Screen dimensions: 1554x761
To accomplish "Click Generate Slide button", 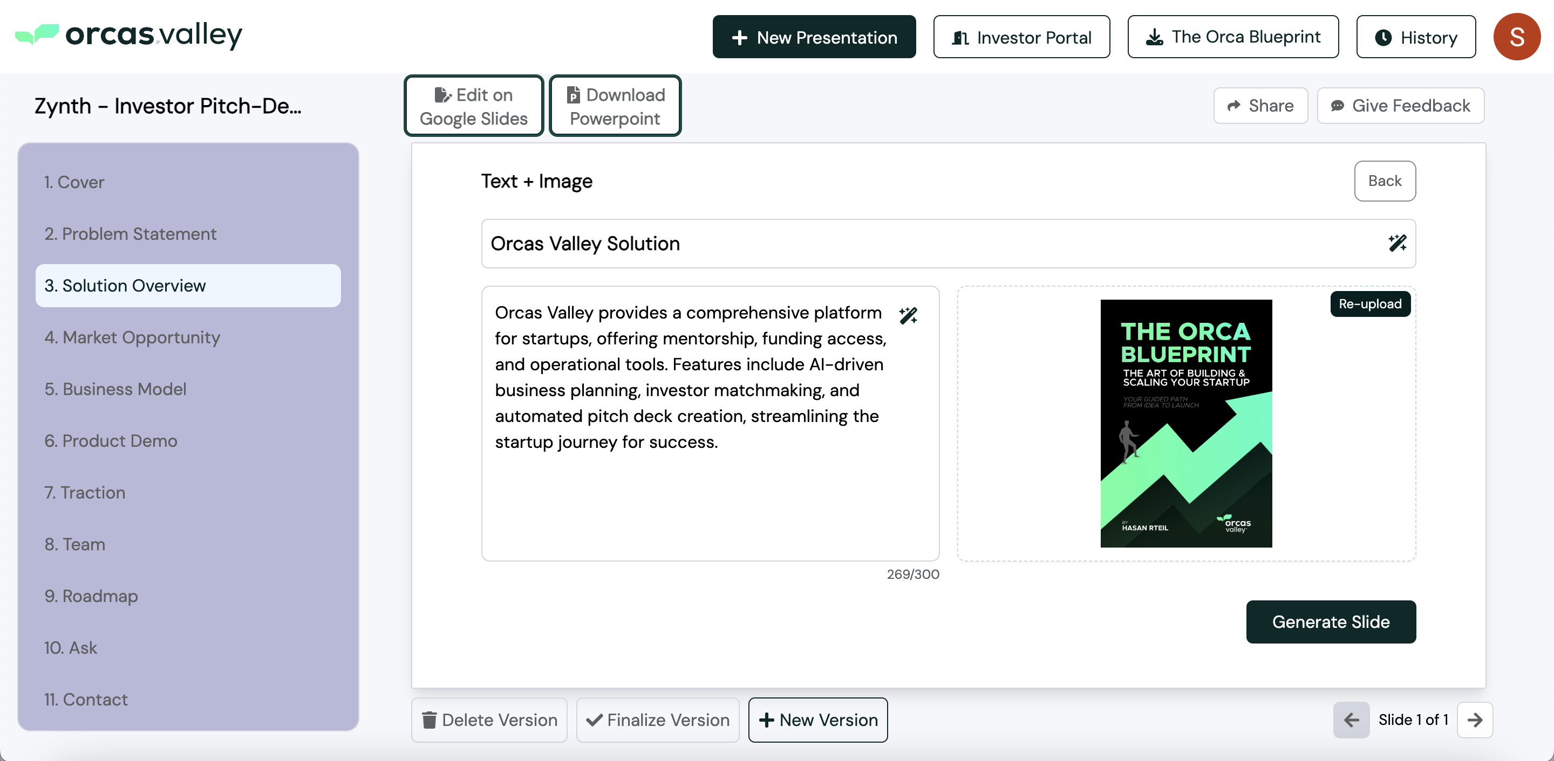I will pyautogui.click(x=1330, y=621).
